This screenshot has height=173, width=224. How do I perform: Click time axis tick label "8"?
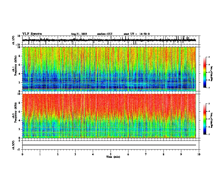163,154
